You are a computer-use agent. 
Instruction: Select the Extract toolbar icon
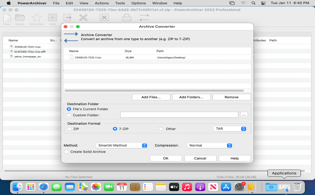coord(67,18)
